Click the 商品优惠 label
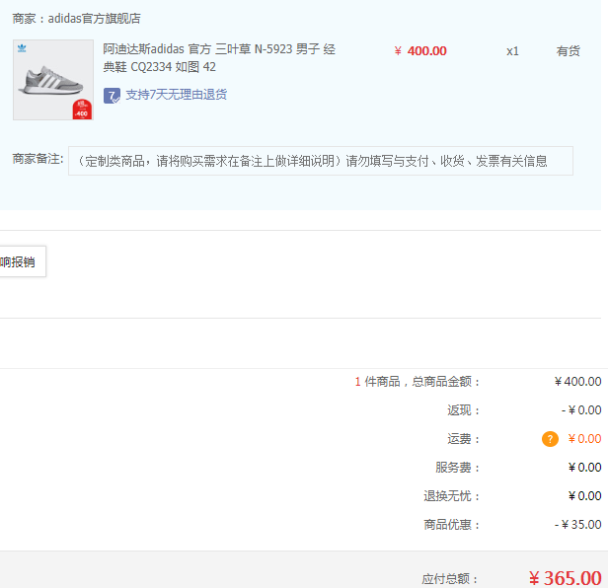 452,525
